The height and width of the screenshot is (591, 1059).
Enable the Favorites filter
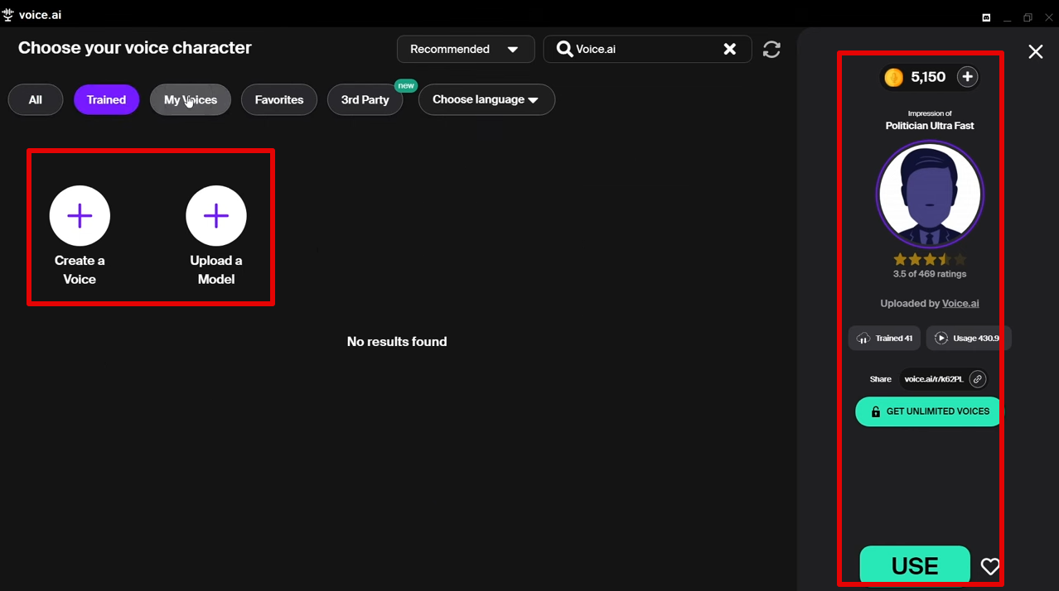278,99
